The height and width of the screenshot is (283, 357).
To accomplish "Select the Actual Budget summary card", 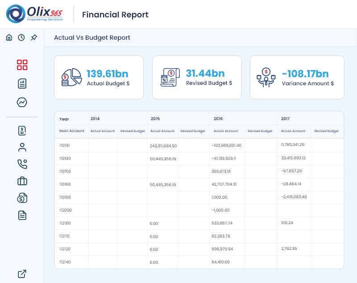I will [99, 77].
